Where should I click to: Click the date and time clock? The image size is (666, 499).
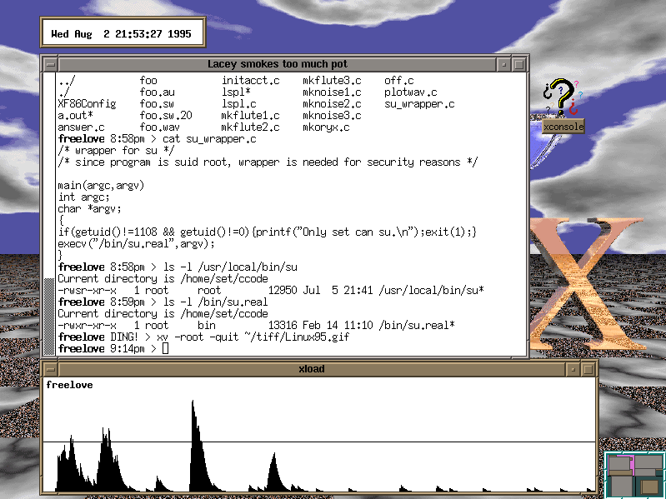[x=121, y=34]
